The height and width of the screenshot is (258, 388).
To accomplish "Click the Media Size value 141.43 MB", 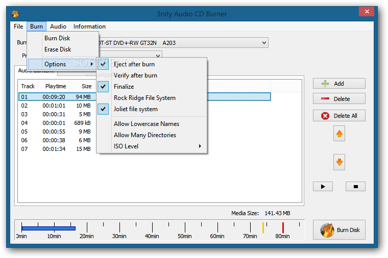I will tap(277, 213).
